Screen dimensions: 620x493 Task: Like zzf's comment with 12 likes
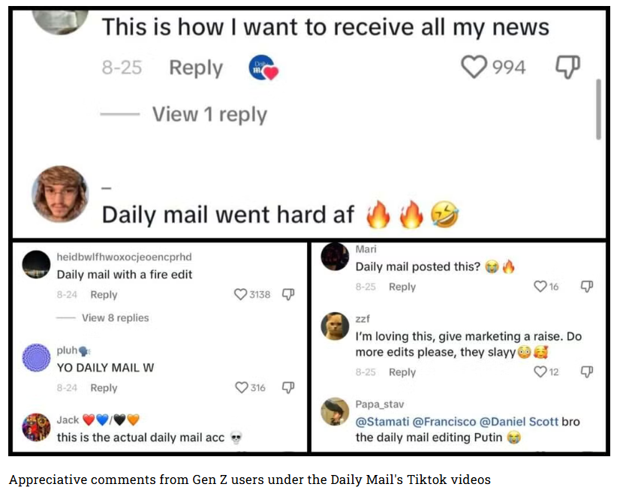540,371
